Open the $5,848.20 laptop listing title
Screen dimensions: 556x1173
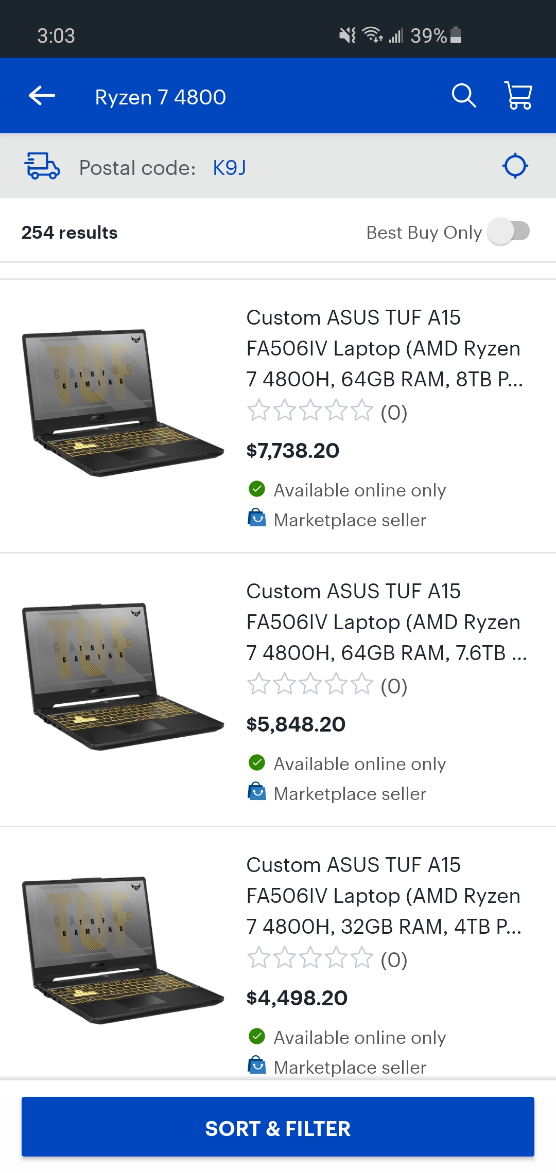[384, 623]
